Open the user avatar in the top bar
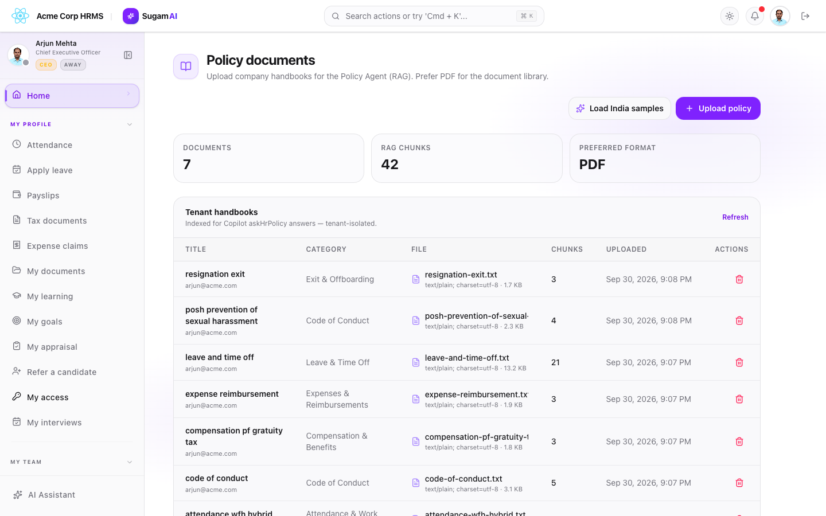826x516 pixels. point(780,16)
